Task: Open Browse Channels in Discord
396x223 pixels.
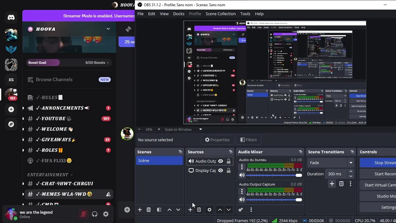Action: tap(54, 80)
